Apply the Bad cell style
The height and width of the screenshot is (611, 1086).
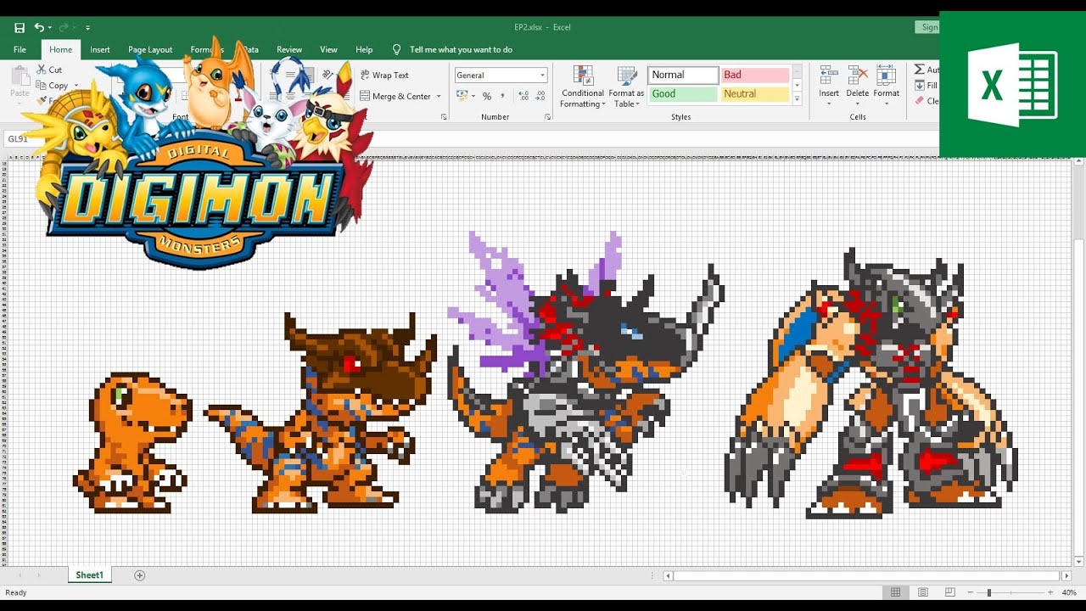[755, 75]
